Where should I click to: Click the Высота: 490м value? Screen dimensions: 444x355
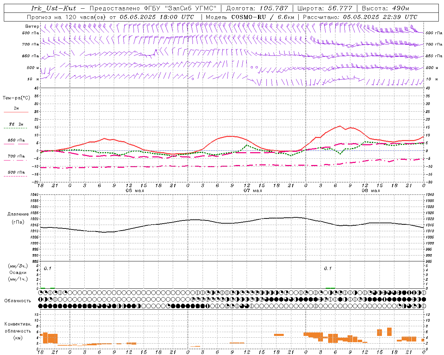(385, 8)
